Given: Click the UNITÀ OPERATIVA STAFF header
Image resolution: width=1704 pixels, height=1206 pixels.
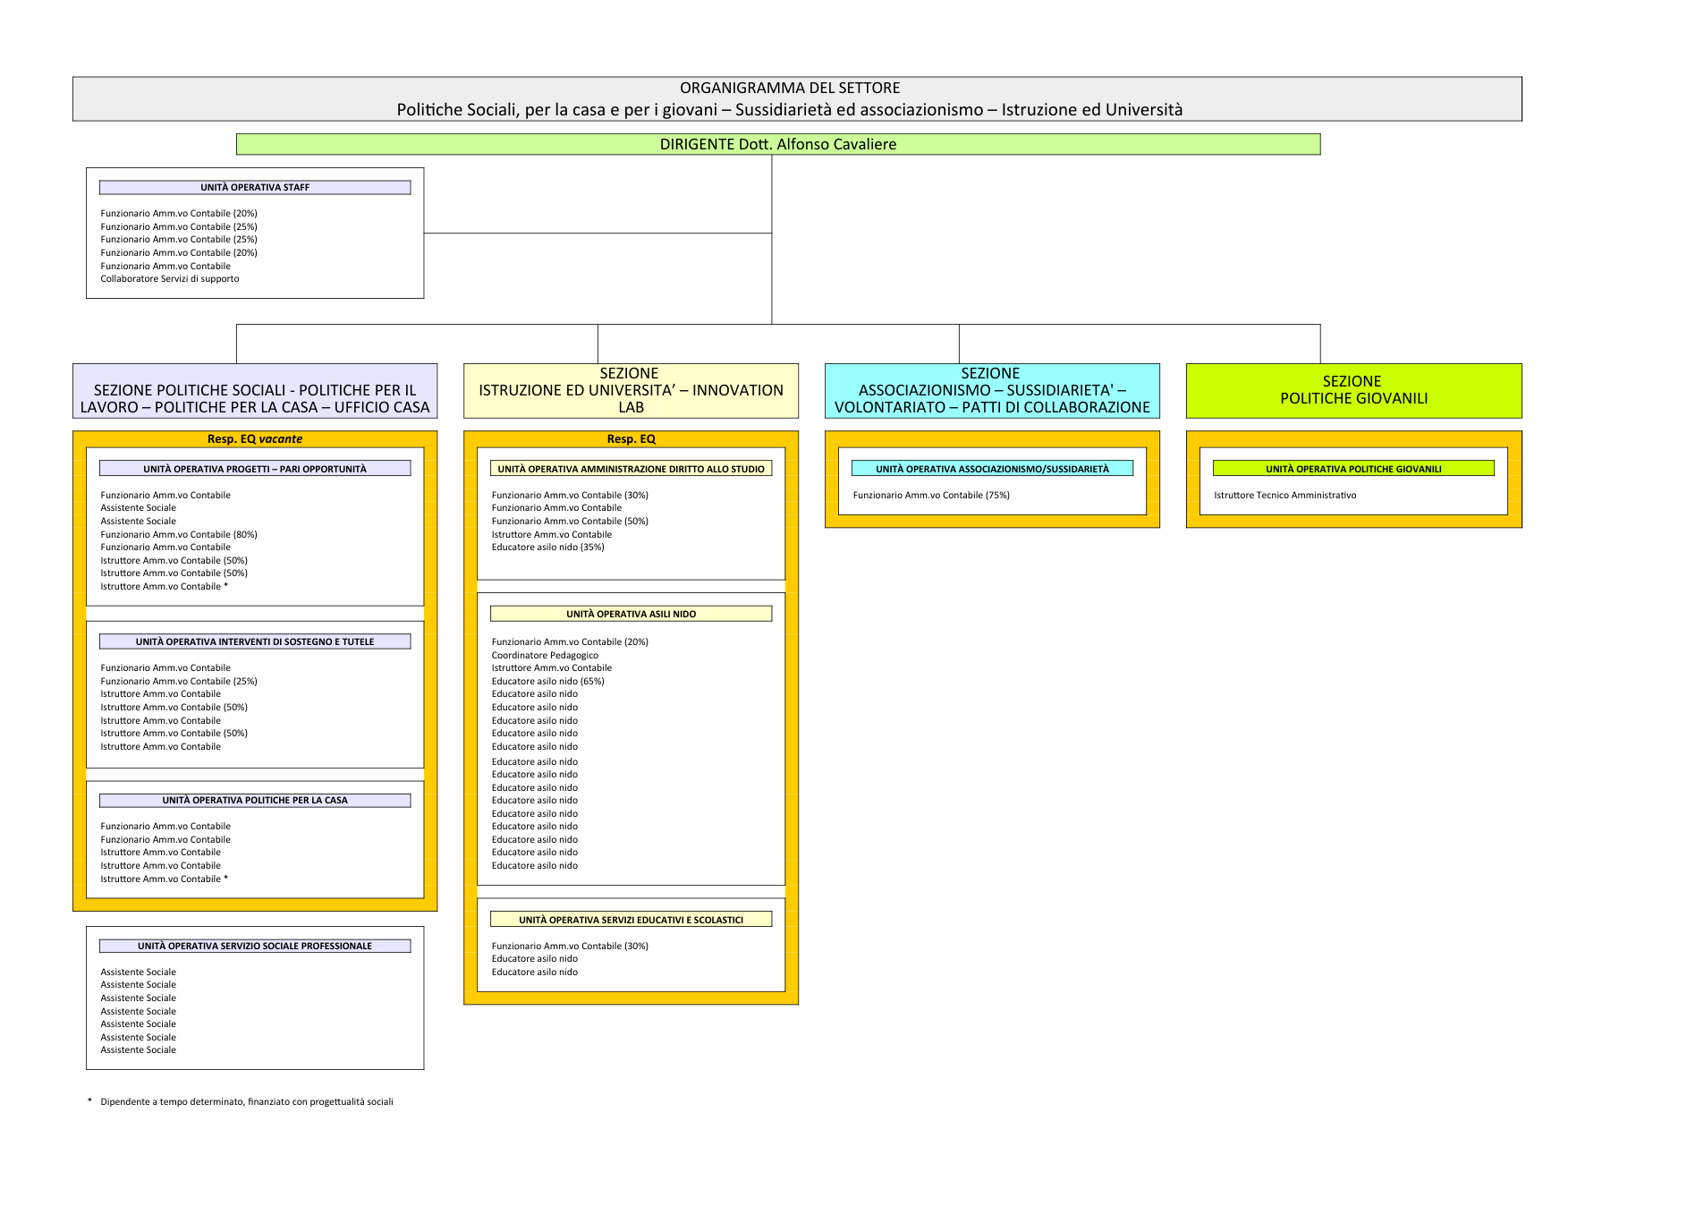Looking at the screenshot, I should click(x=255, y=187).
